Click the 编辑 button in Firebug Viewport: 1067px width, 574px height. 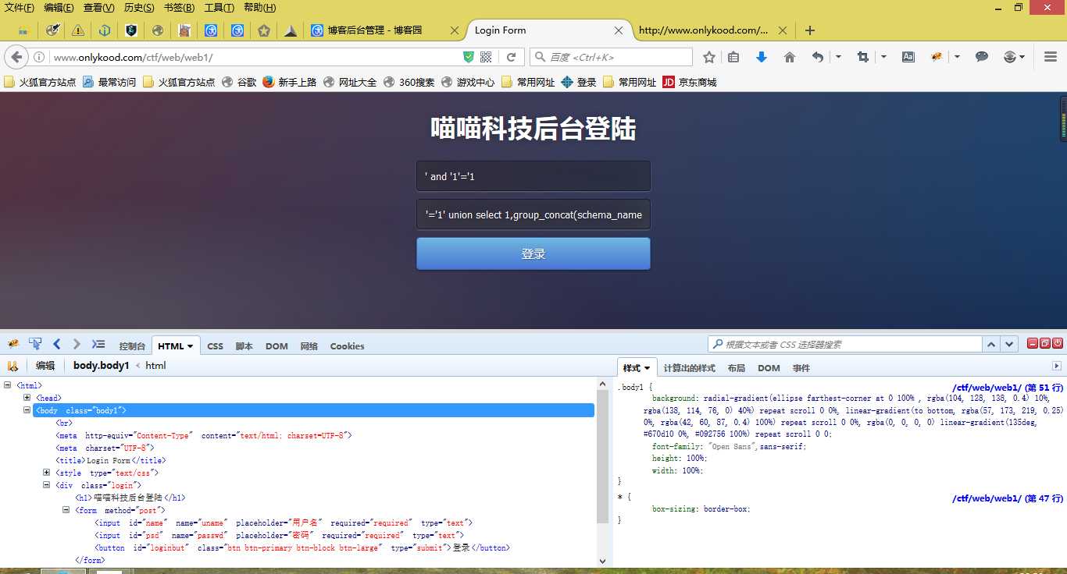45,366
